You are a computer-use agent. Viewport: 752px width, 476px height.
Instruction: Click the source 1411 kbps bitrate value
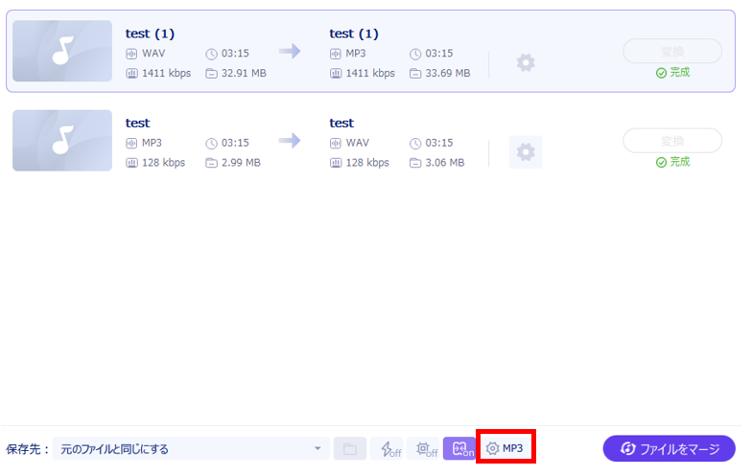coord(167,73)
